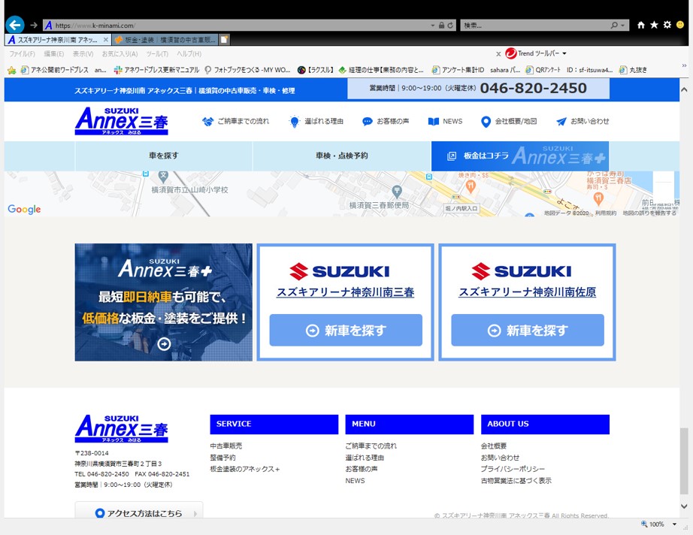This screenshot has height=535, width=693.
Task: Open the スズキアリーナ神奈川南三春 link
Action: (346, 292)
